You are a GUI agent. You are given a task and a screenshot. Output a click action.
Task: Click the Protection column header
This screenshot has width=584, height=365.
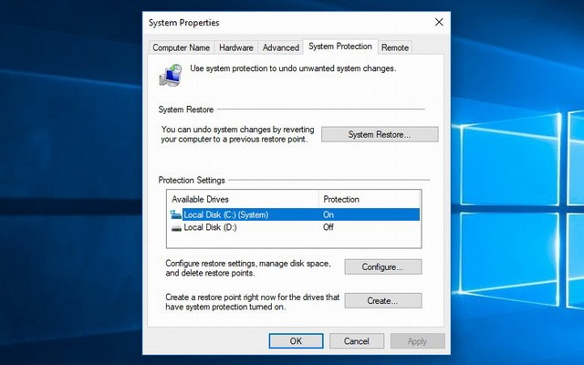click(x=369, y=199)
